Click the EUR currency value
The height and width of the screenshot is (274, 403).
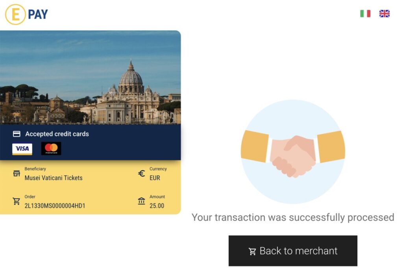coord(155,178)
